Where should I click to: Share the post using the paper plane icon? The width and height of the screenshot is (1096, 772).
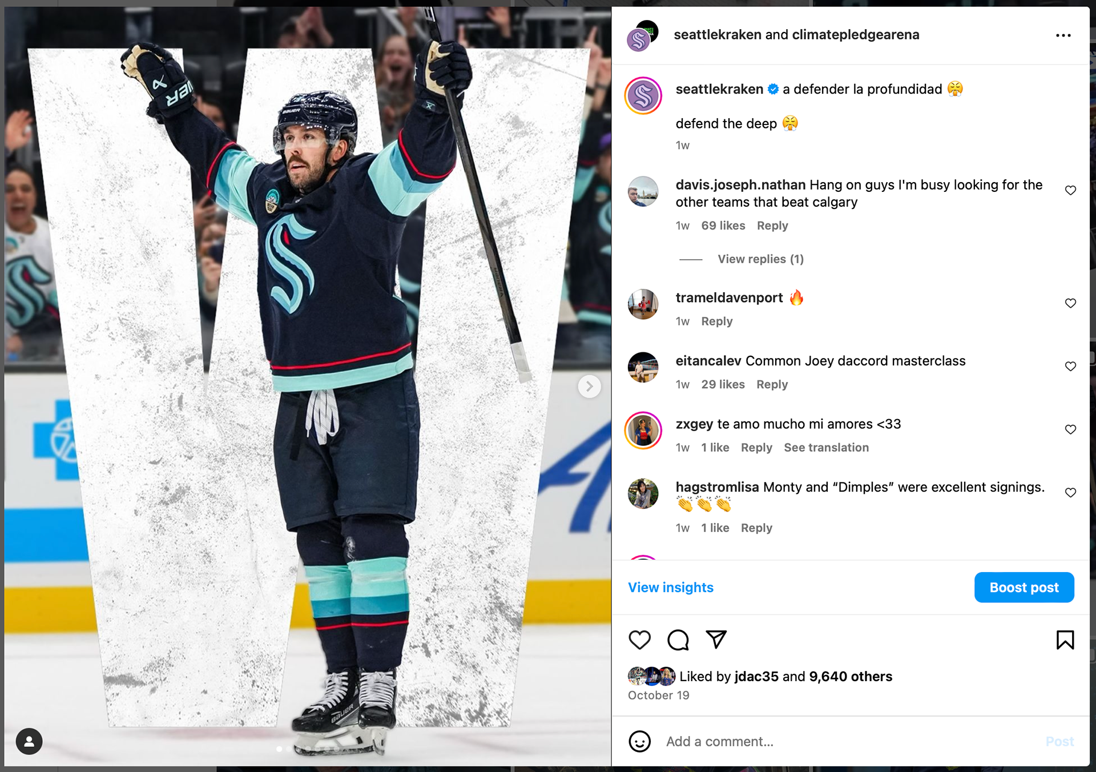click(x=716, y=640)
